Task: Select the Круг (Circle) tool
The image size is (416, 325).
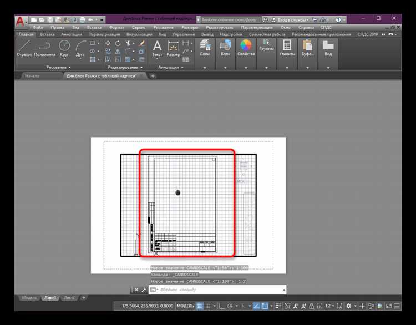Action: click(x=64, y=48)
